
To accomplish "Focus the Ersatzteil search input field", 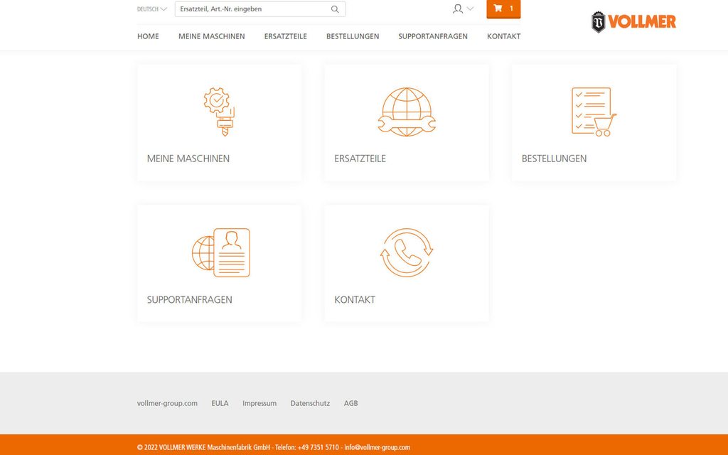I will pos(252,9).
